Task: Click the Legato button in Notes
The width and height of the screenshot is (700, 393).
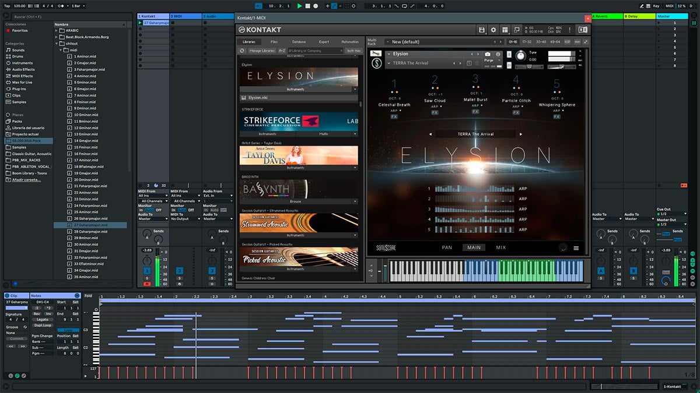Action: 44,319
